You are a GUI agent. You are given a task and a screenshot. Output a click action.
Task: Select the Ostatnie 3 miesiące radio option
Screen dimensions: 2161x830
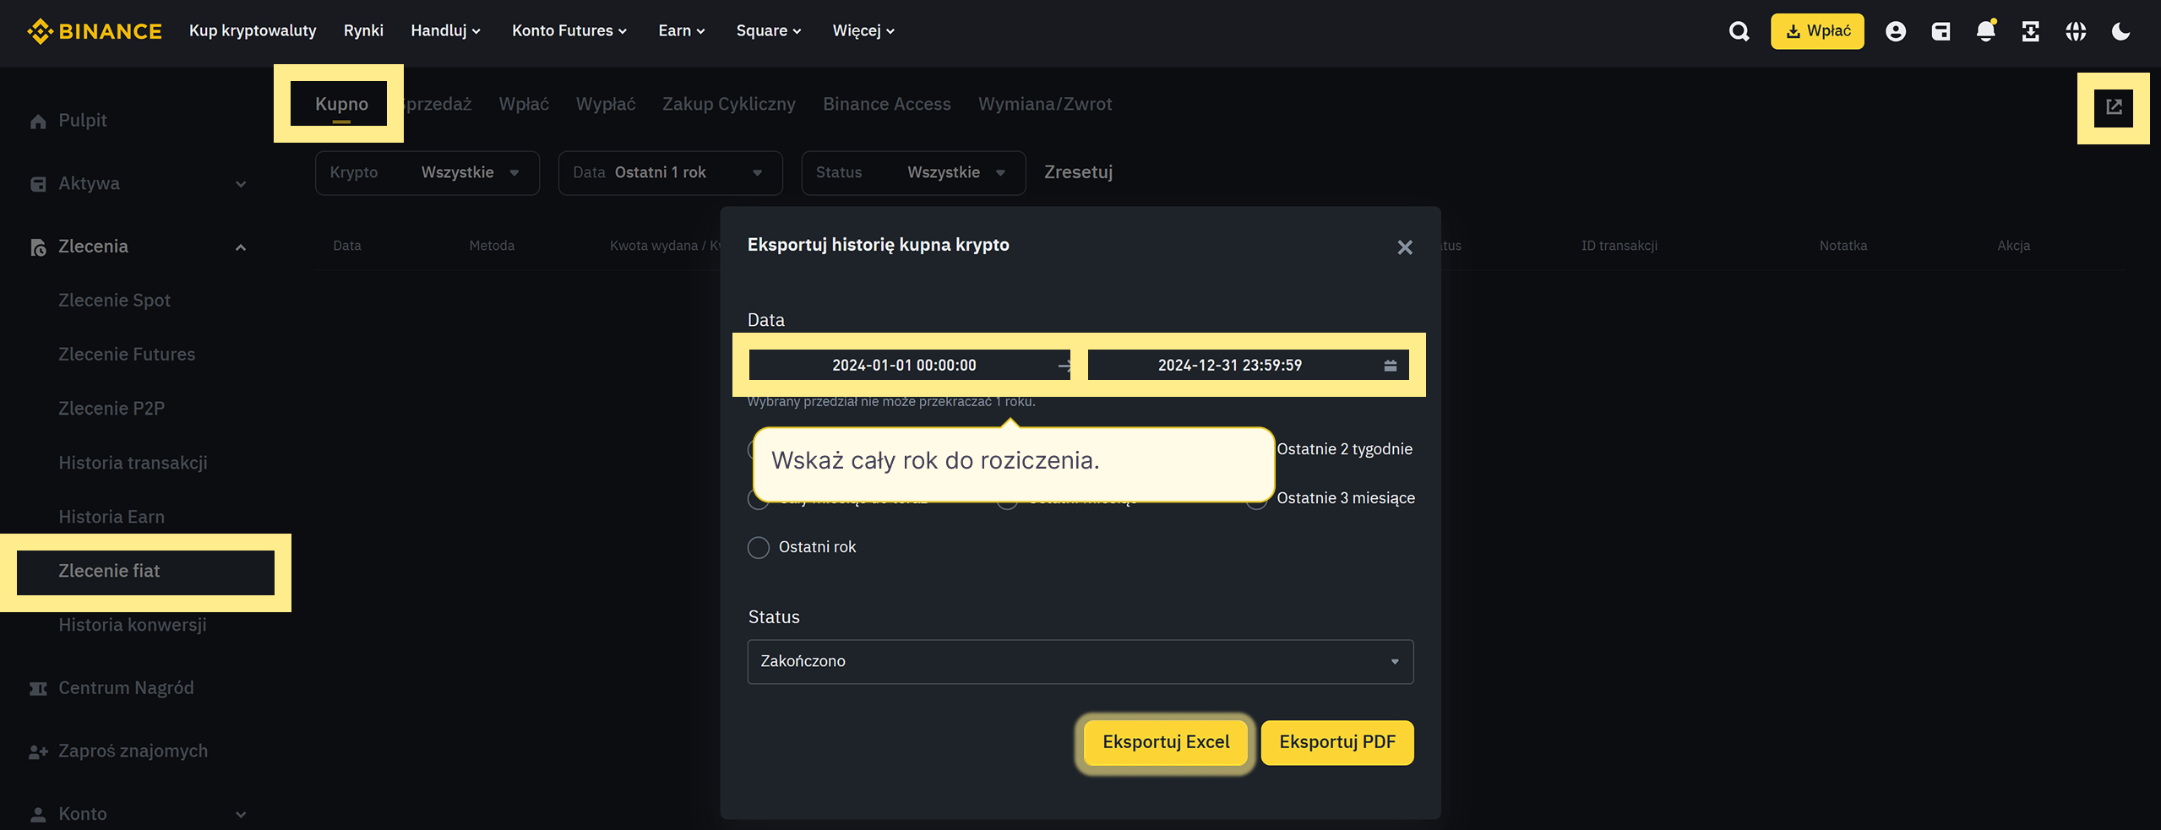coord(1345,498)
